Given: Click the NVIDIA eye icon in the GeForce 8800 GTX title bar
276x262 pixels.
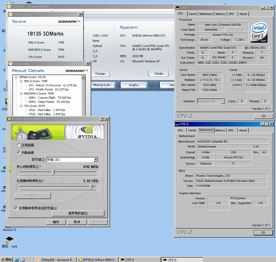Looking at the screenshot, I should (9, 119).
